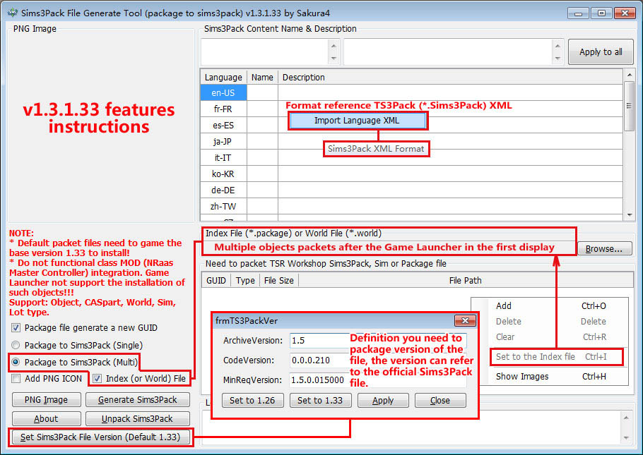The width and height of the screenshot is (643, 455).
Task: Click the Description column header
Action: pos(450,77)
